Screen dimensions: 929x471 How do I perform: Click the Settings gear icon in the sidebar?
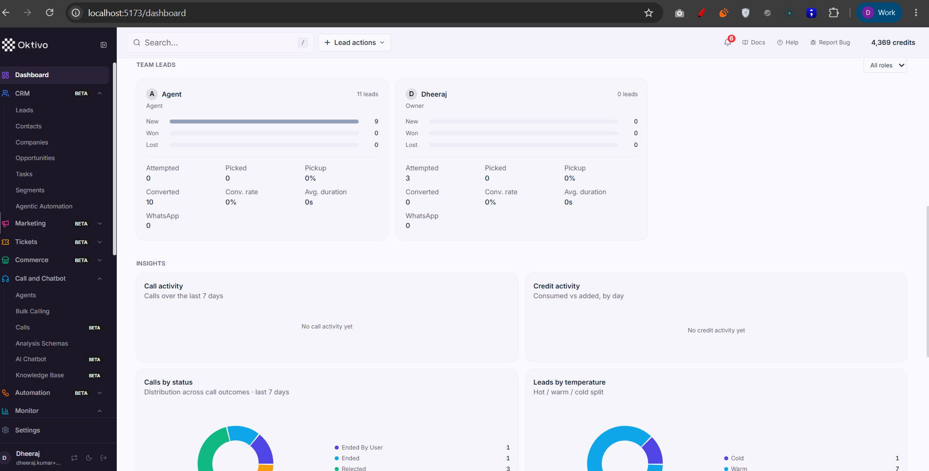coord(5,430)
